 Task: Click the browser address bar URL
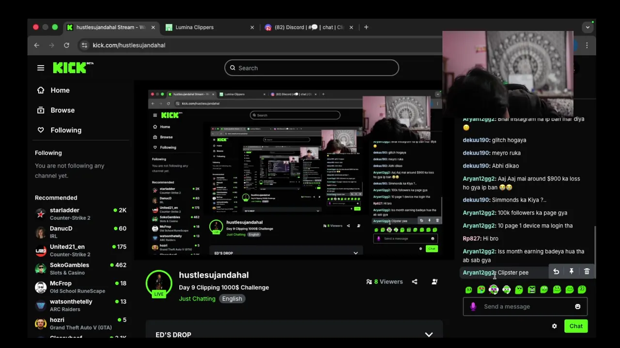pos(129,45)
